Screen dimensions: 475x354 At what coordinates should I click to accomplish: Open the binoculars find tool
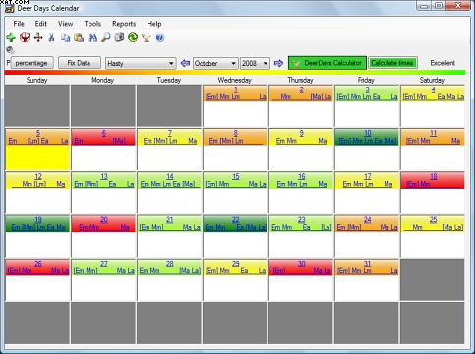(x=92, y=37)
